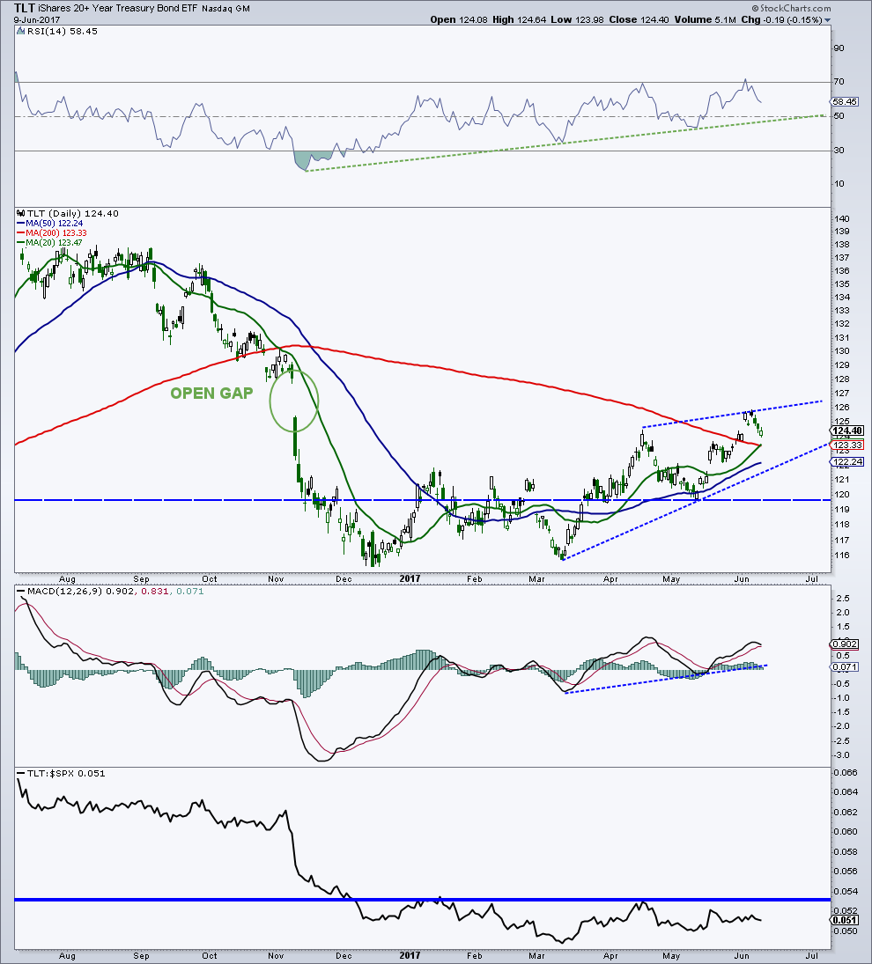Click the Mar label on the bottom time axis

point(536,956)
